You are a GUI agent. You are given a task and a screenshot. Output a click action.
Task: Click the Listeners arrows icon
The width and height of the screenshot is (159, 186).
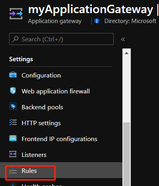(13, 154)
